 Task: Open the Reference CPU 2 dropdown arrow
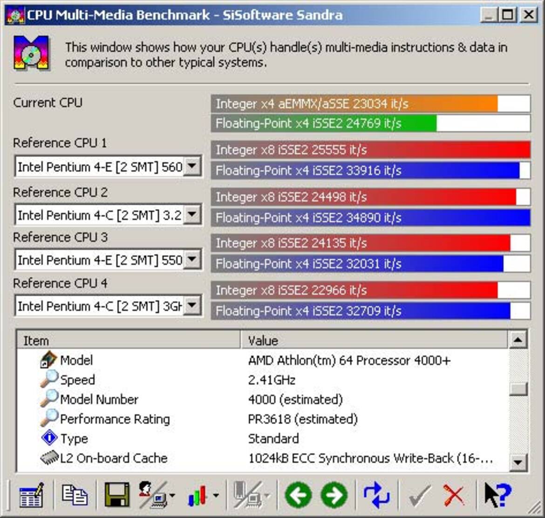(x=192, y=215)
